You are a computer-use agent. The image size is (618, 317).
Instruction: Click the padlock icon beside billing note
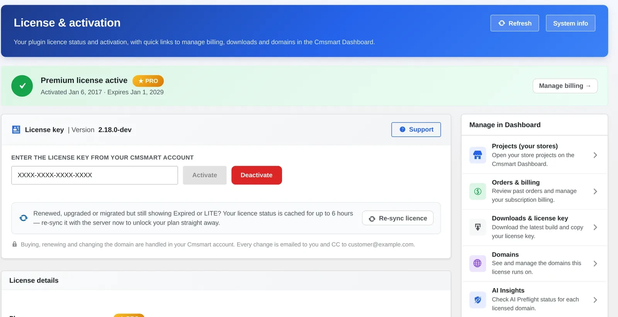[x=15, y=244]
